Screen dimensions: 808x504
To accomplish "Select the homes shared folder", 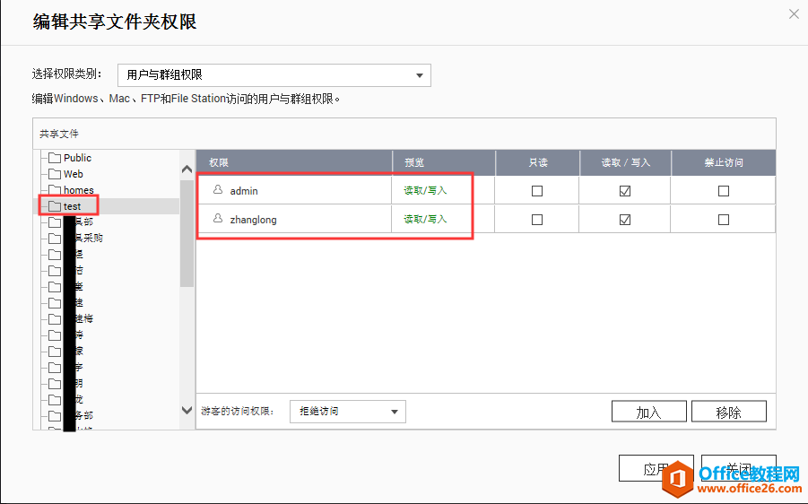I will pos(78,189).
